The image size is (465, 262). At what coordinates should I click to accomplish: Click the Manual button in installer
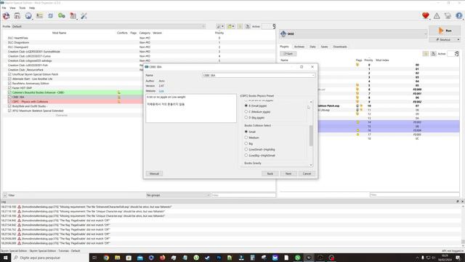154,173
